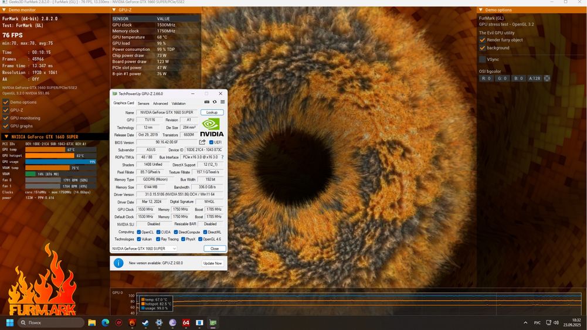Viewport: 587px width, 330px height.
Task: Open the OSI bgcolor color swatch
Action: click(x=547, y=78)
